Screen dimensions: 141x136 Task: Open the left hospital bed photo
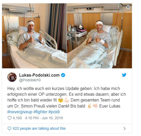pyautogui.click(x=34, y=36)
